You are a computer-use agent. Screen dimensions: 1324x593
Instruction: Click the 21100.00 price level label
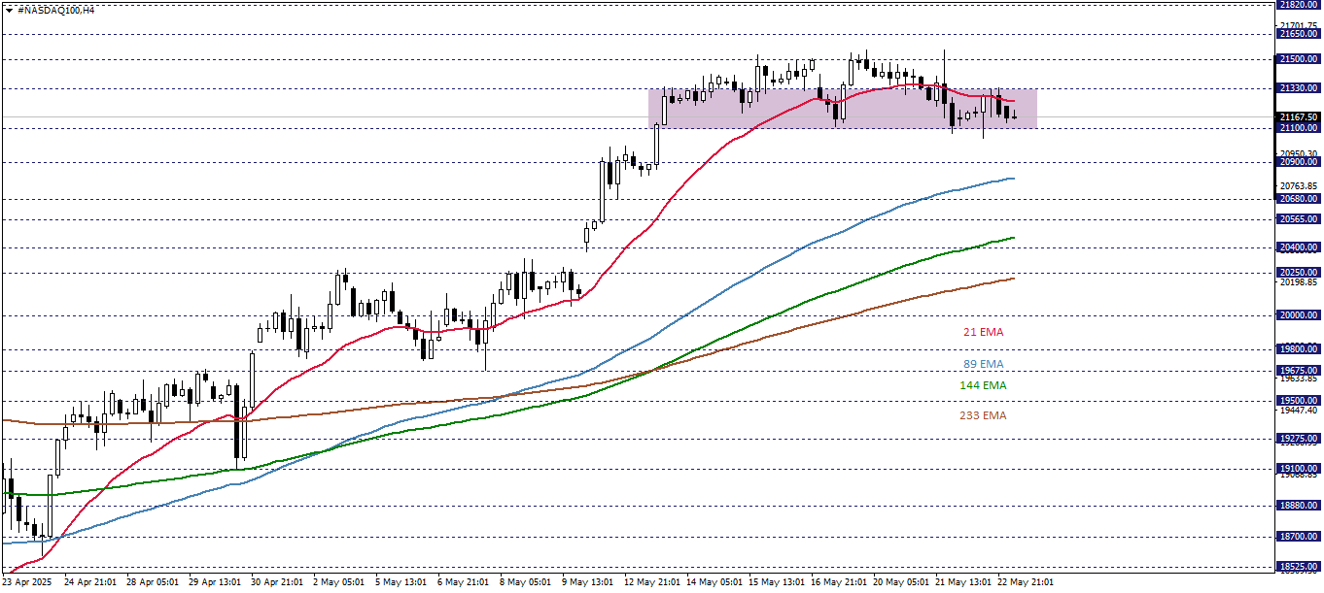(1299, 128)
